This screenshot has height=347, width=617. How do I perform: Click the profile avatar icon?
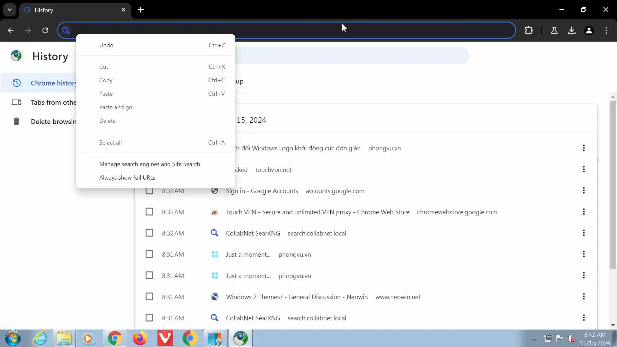(589, 30)
